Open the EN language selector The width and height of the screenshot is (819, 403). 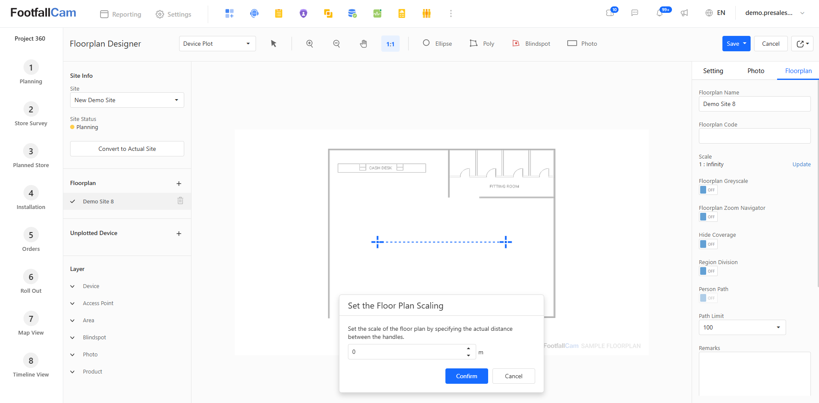tap(715, 13)
